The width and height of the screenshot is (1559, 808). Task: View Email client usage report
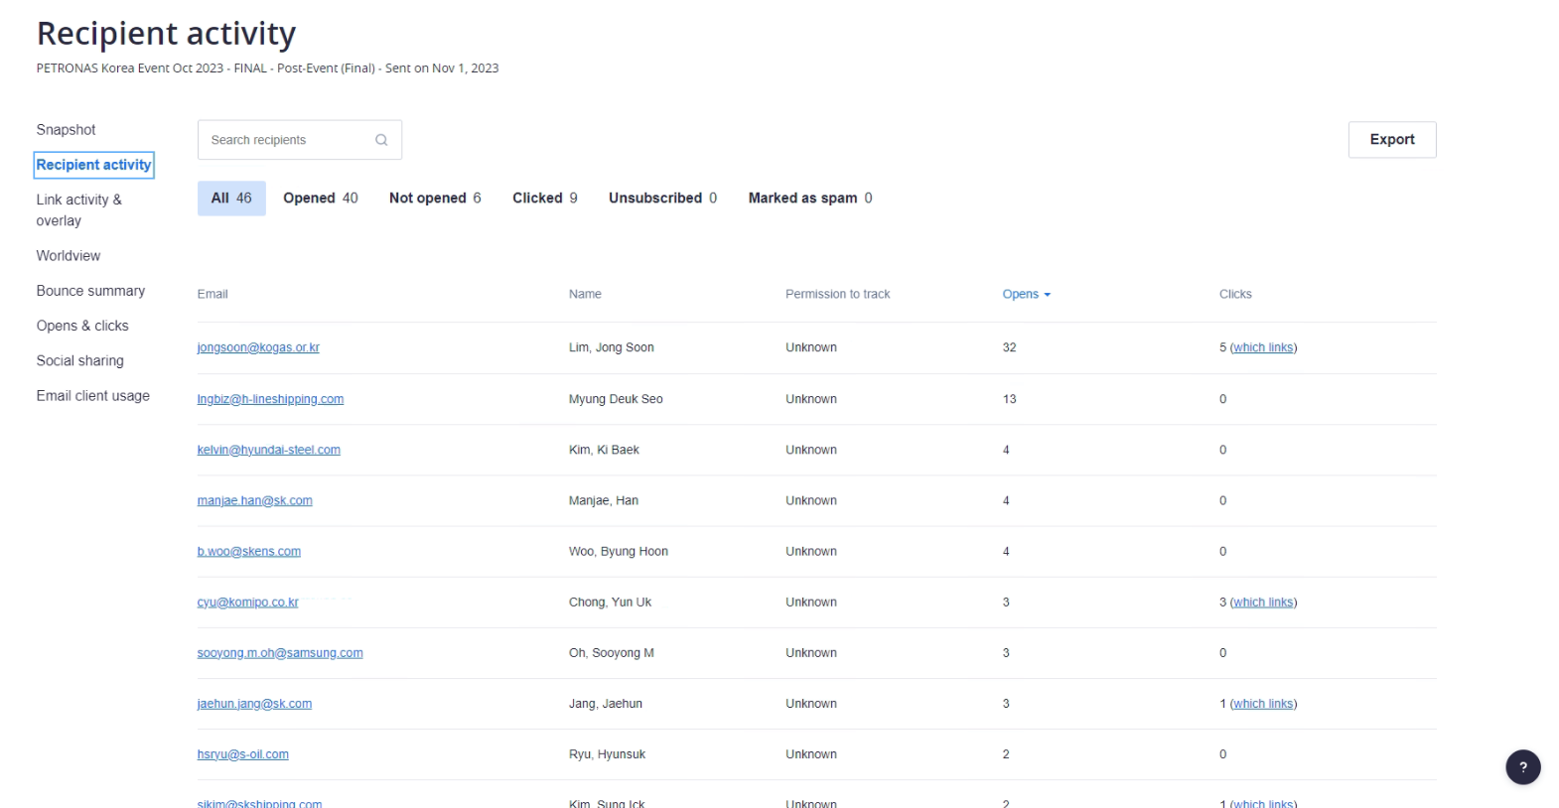tap(92, 396)
